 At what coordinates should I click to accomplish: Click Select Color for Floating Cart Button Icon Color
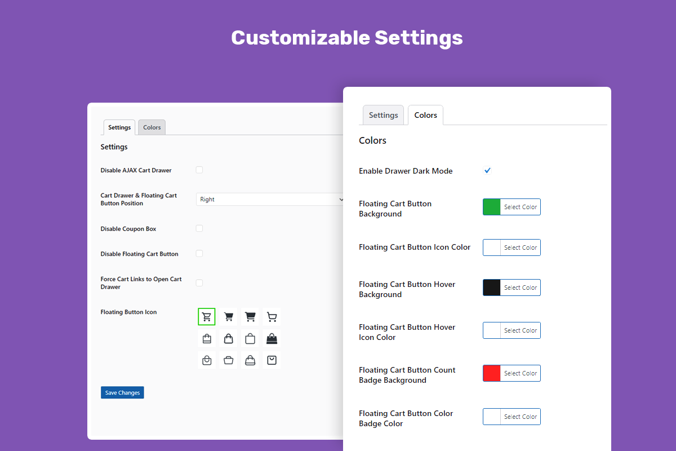click(521, 247)
